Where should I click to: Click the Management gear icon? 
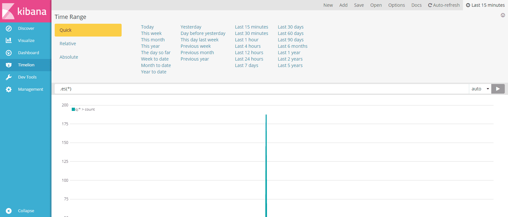pyautogui.click(x=9, y=89)
